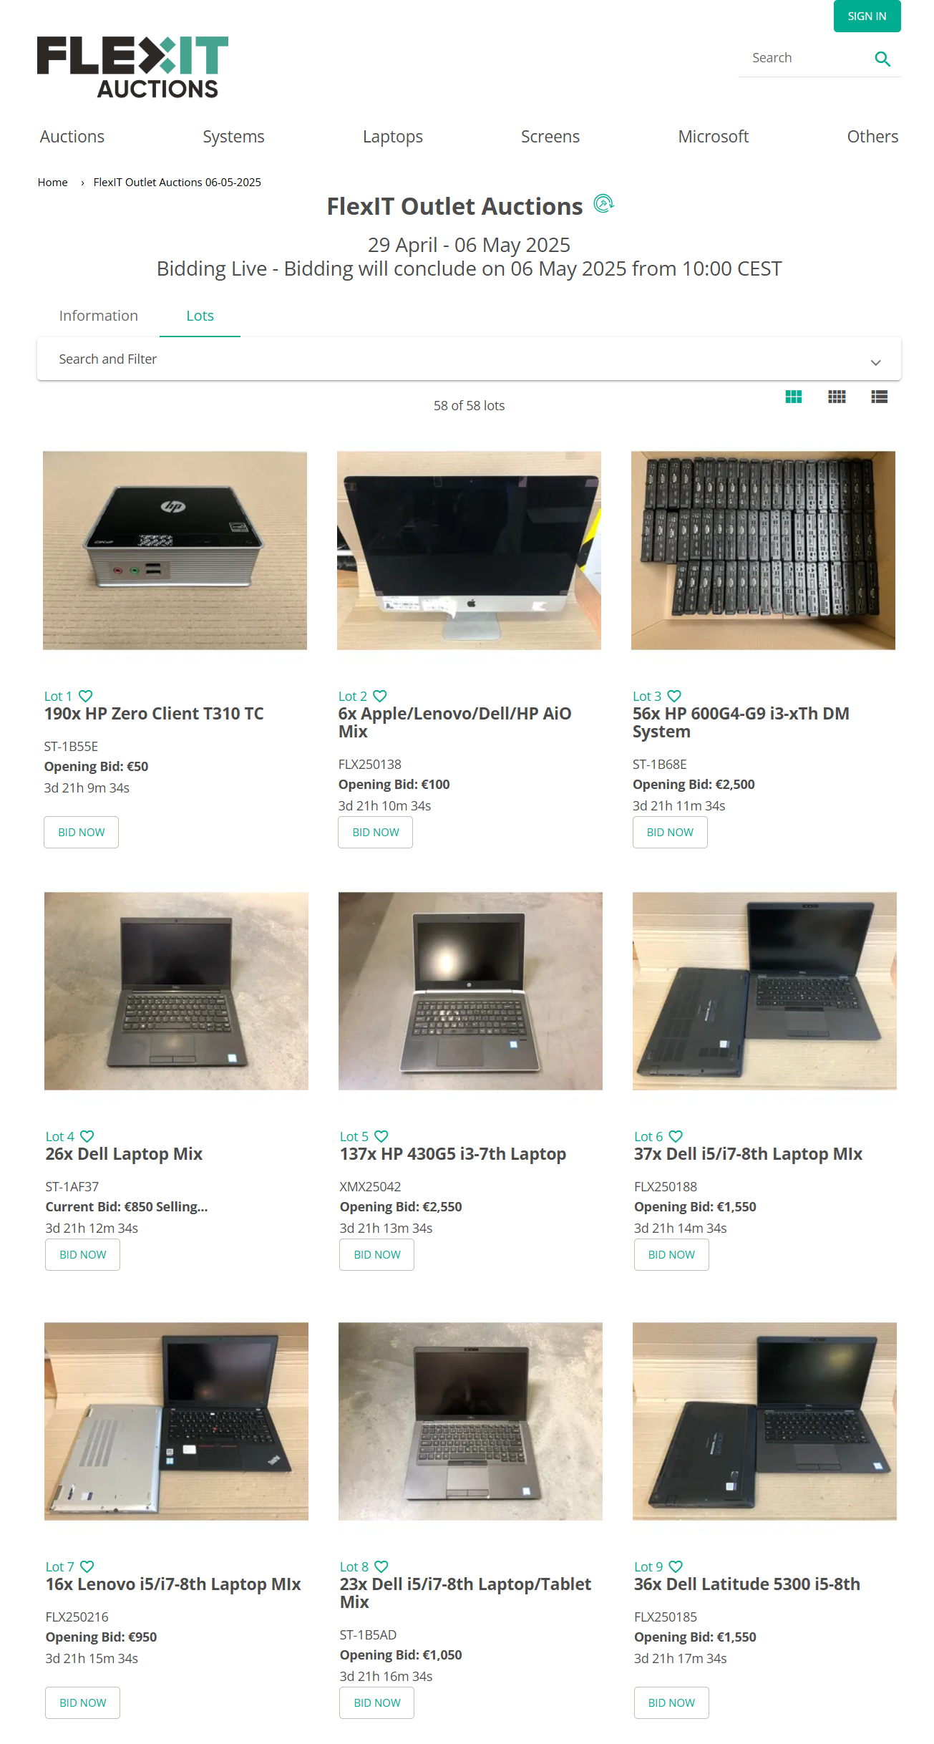The width and height of the screenshot is (934, 1744).
Task: Toggle watchlist heart for Lot 3
Action: (x=674, y=696)
